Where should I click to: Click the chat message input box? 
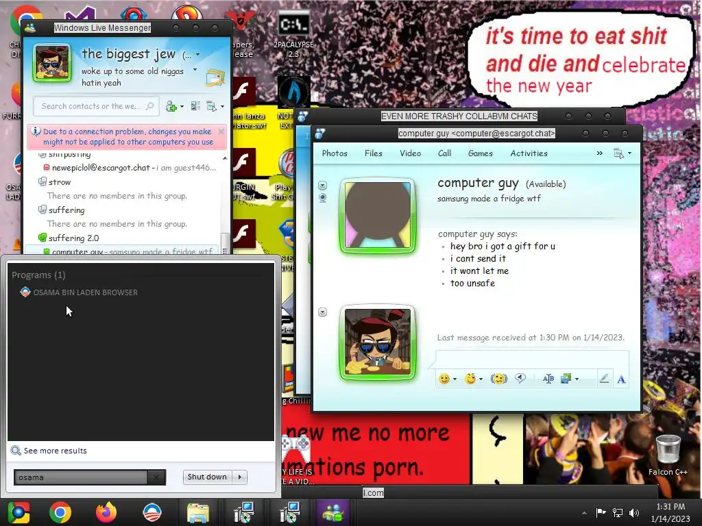[x=532, y=360]
